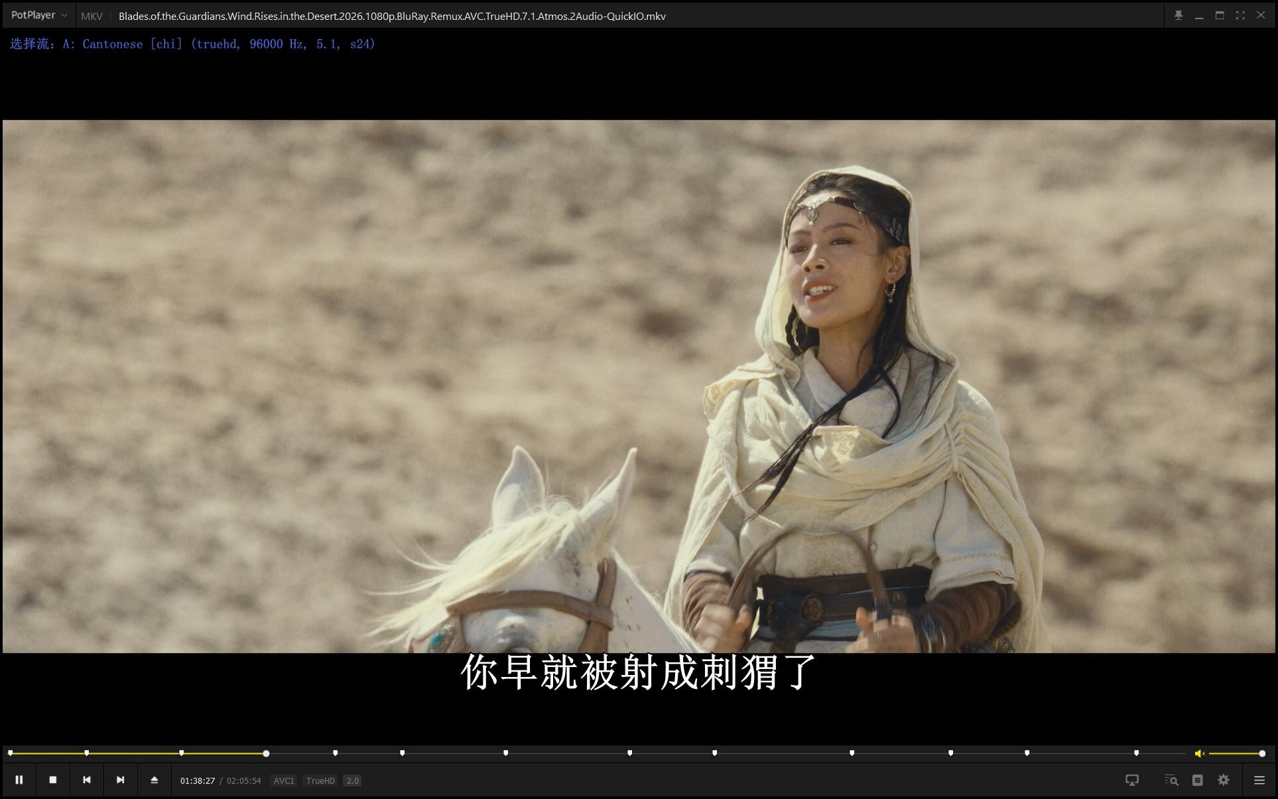Set volume using the volume slider
Image resolution: width=1278 pixels, height=799 pixels.
coord(1236,753)
